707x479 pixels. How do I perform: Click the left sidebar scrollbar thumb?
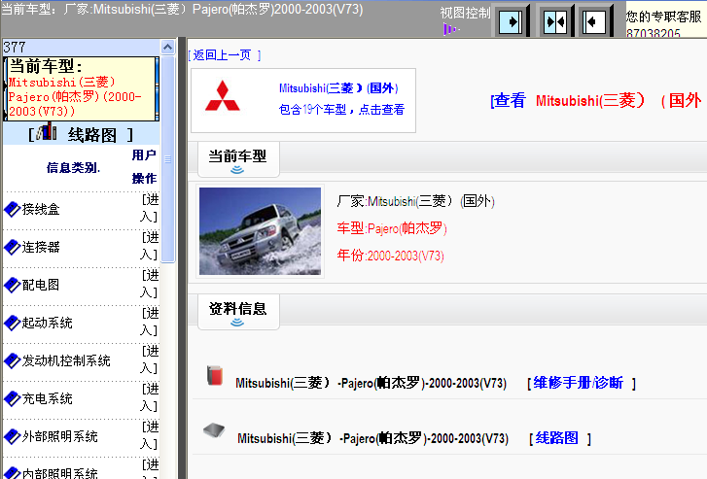[167, 158]
